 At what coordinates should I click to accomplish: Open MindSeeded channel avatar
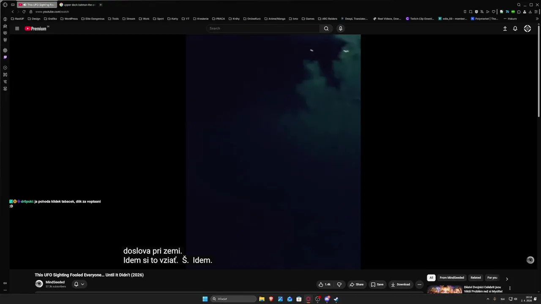tap(39, 284)
